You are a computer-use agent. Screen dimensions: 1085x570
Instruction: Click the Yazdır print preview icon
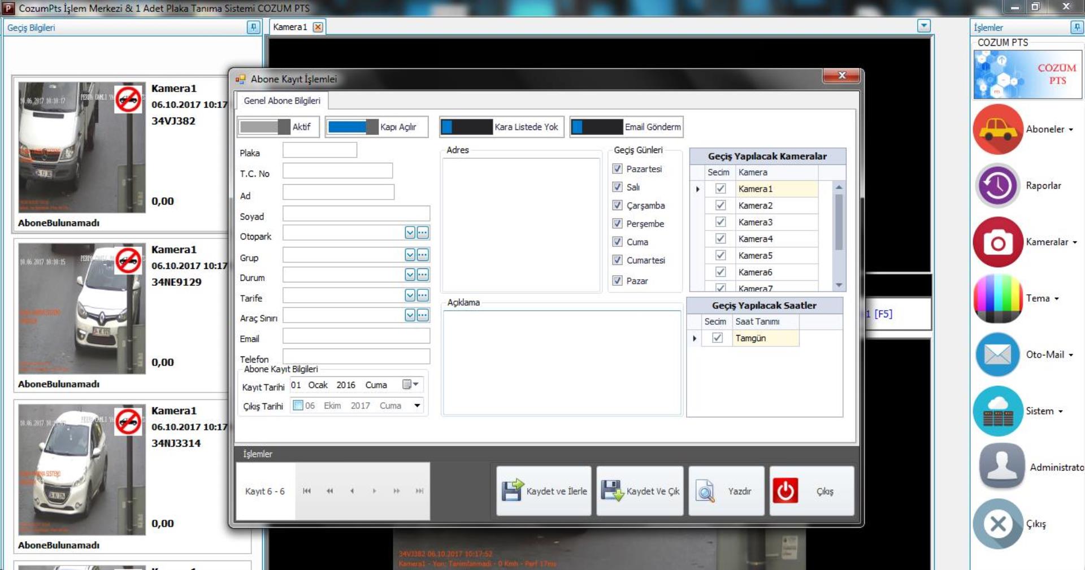point(705,491)
